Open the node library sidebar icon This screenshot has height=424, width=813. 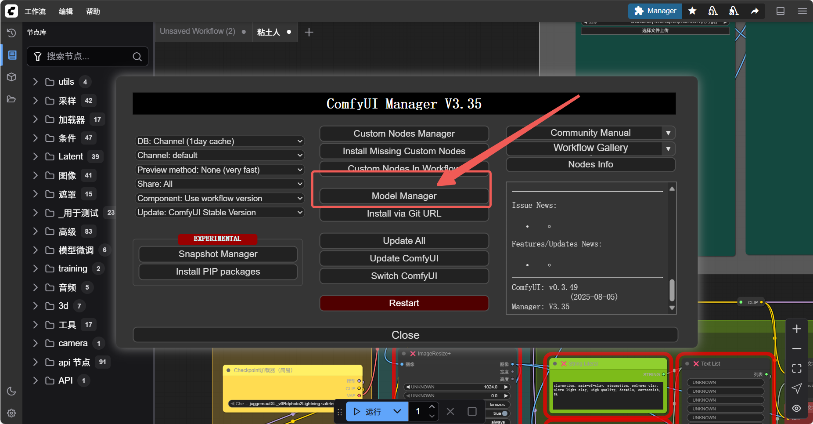pyautogui.click(x=12, y=55)
